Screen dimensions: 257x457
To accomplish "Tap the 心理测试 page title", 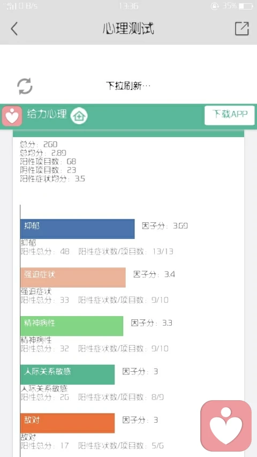I will point(128,28).
